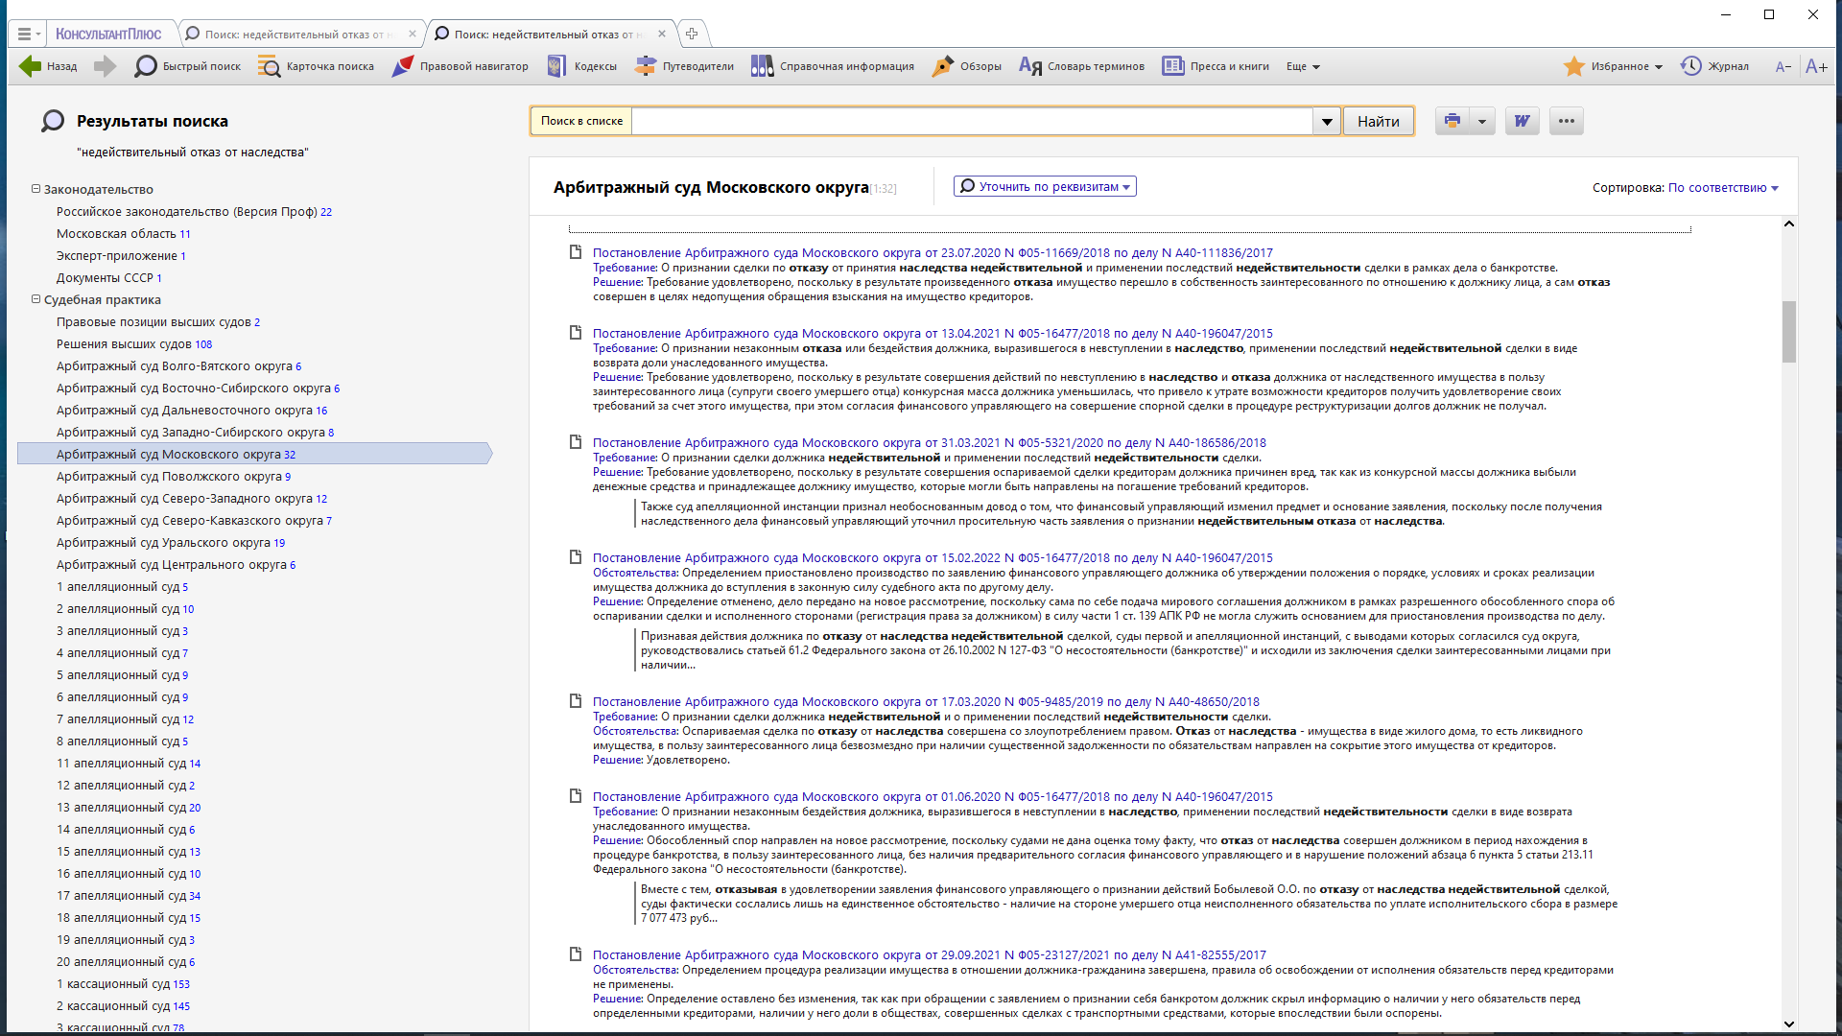The width and height of the screenshot is (1842, 1036).
Task: Collapse the Судебная практика tree section
Action: [35, 299]
